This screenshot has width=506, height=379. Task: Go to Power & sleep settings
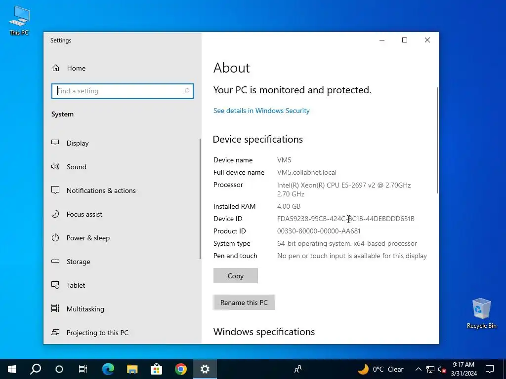[x=122, y=238]
